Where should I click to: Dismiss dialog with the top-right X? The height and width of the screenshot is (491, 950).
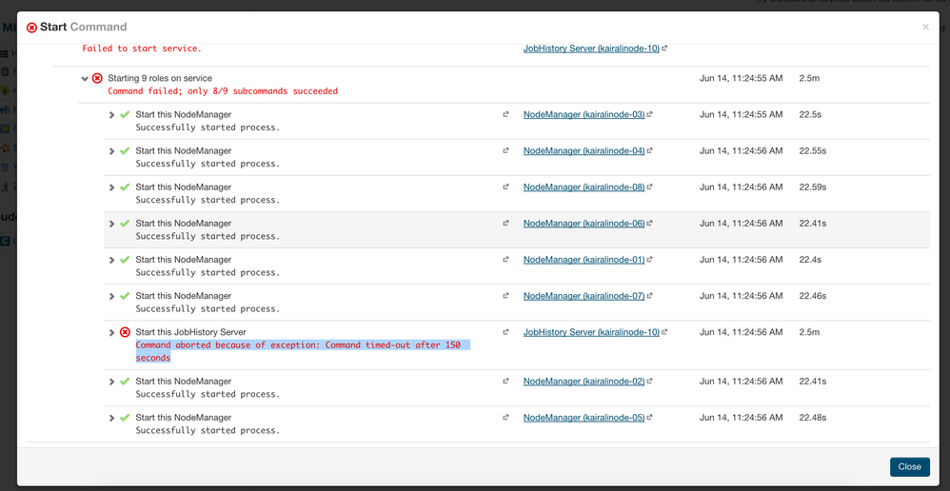coord(925,27)
